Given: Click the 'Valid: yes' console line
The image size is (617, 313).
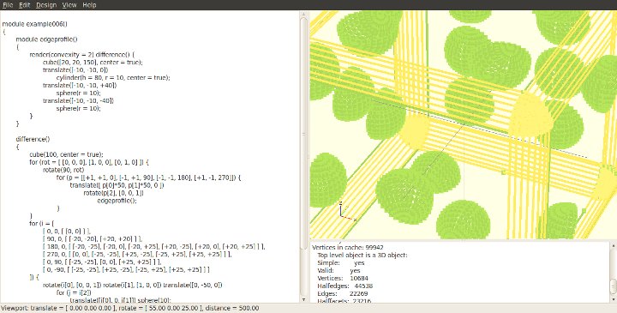Looking at the screenshot, I should pos(338,270).
